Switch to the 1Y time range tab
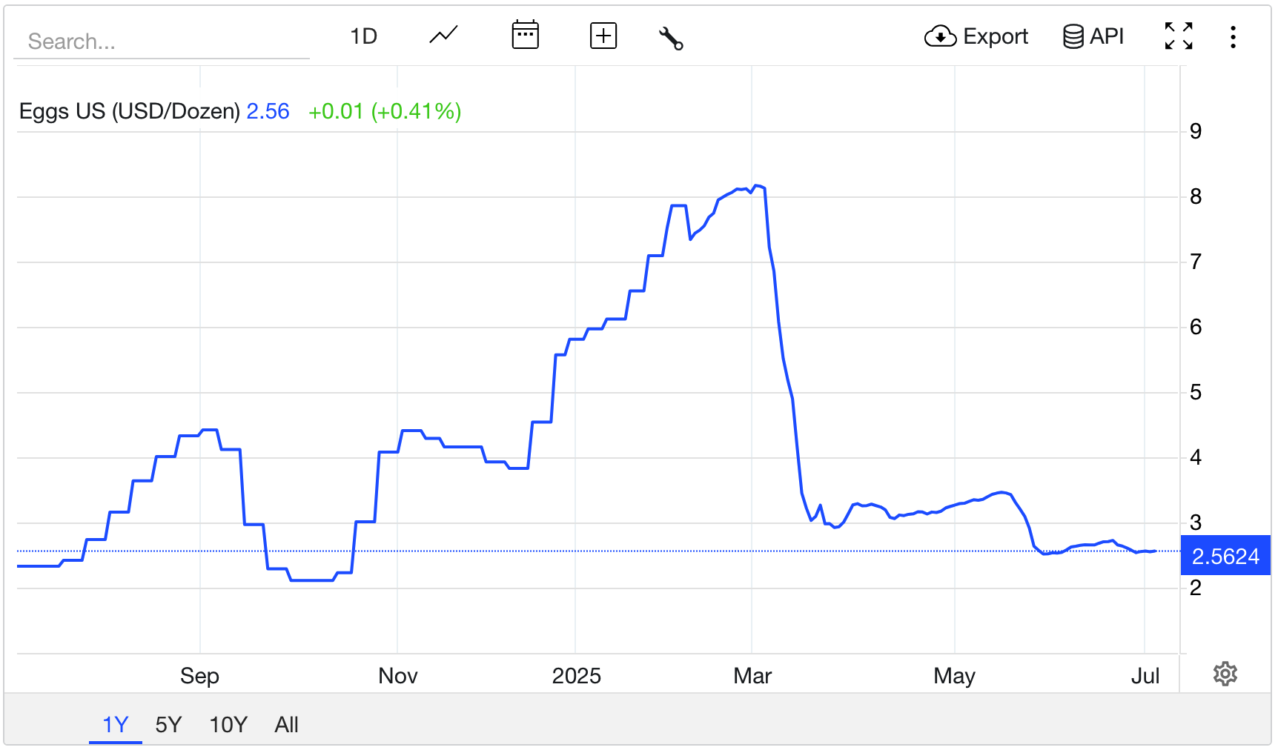Viewport: 1278px width, 753px height. coord(116,724)
